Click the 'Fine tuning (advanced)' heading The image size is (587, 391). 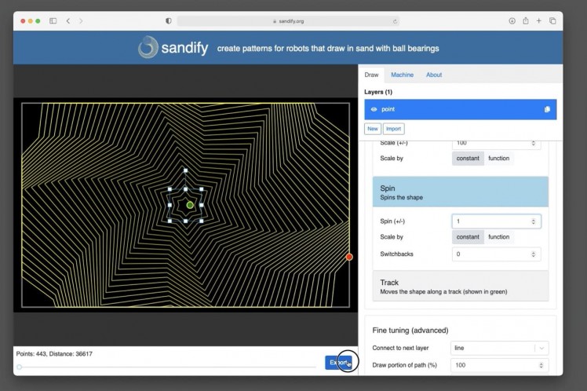point(410,331)
